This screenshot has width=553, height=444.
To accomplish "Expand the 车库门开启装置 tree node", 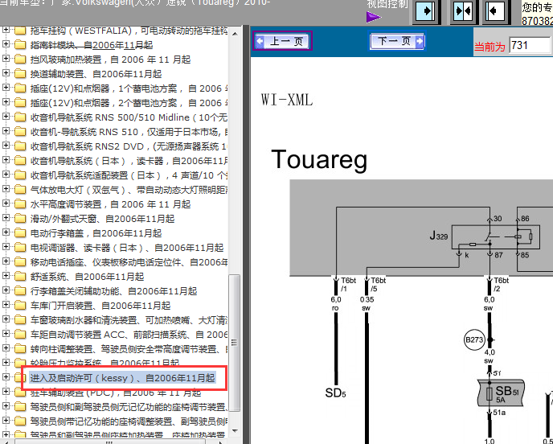I will 6,306.
